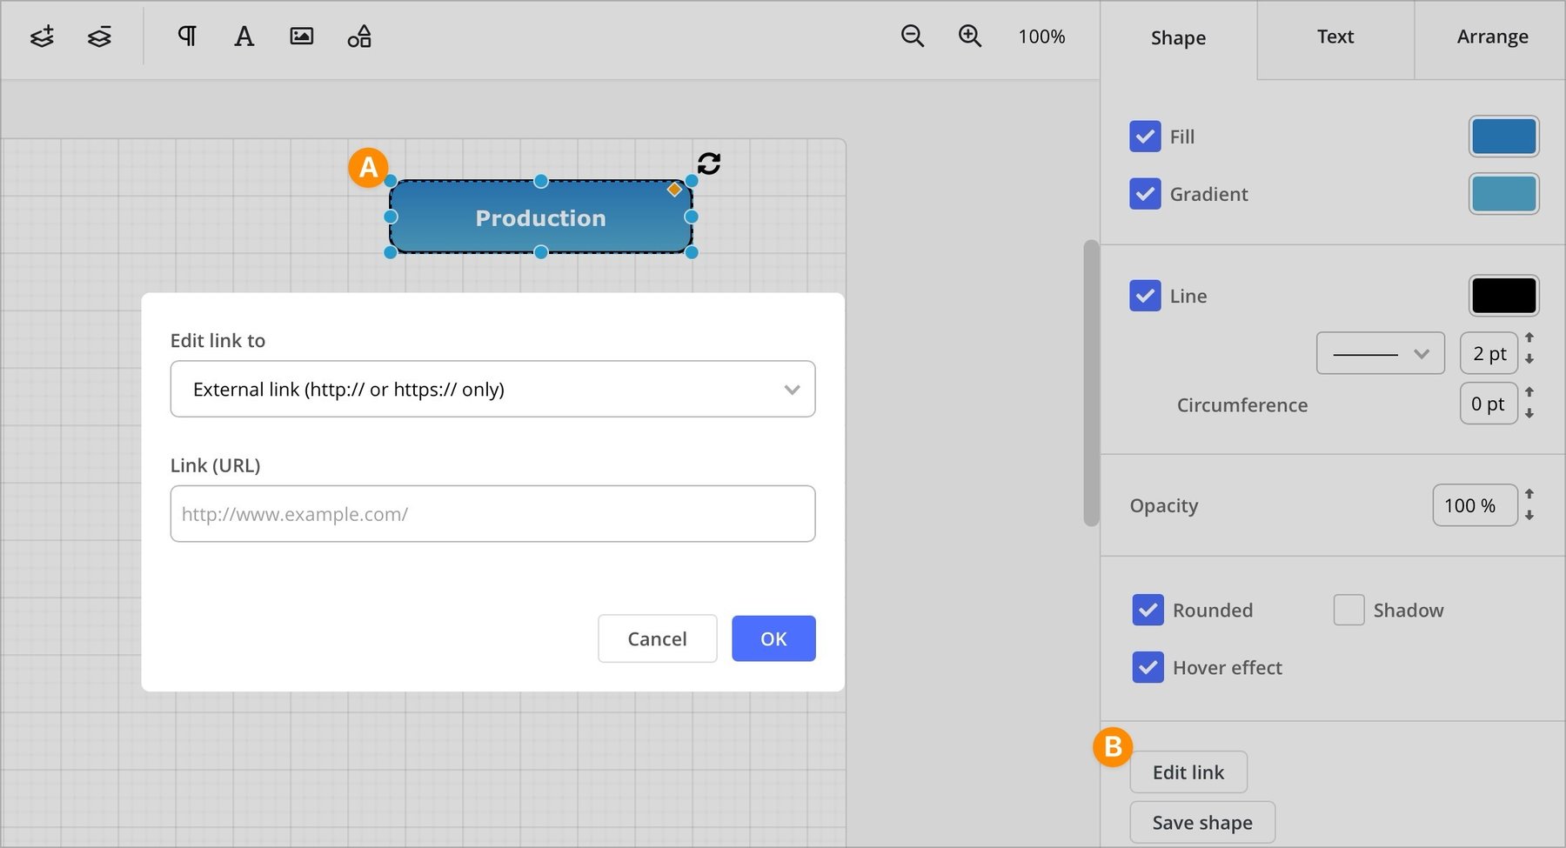Insert an image with the picture icon
The width and height of the screenshot is (1566, 848).
pos(302,36)
